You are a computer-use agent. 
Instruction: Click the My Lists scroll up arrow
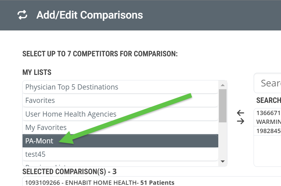tap(223, 85)
